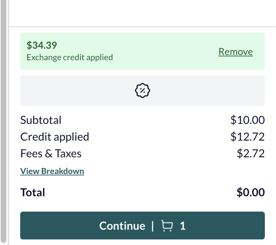Click the shopping cart icon

[167, 226]
